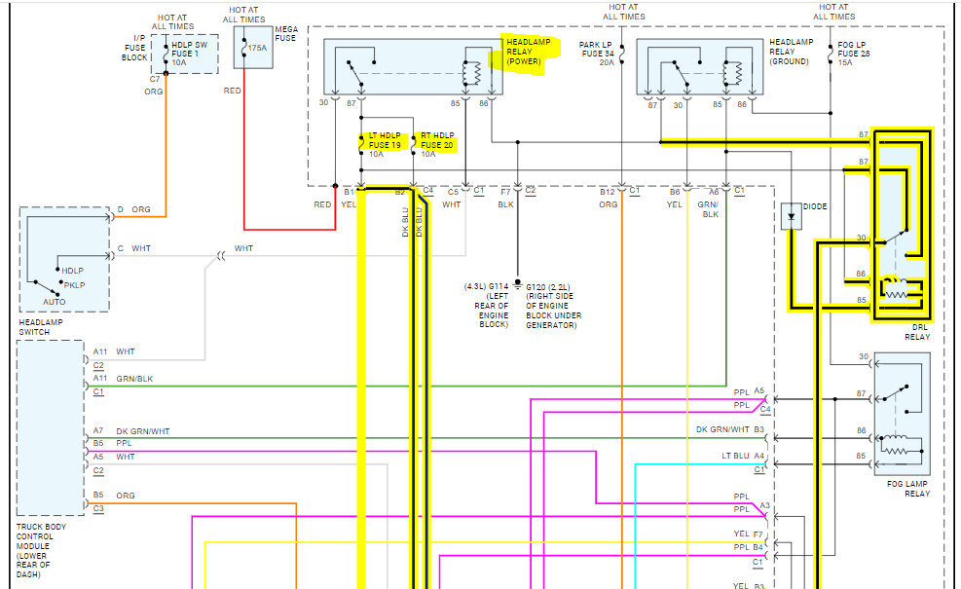The width and height of the screenshot is (961, 589).
Task: Select the AUTO position on headlamp switch
Action: (54, 302)
